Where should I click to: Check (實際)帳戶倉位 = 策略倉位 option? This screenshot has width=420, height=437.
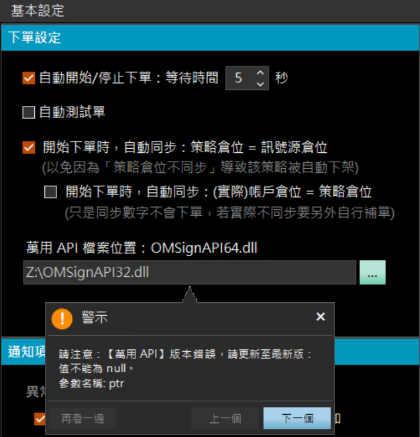point(50,192)
